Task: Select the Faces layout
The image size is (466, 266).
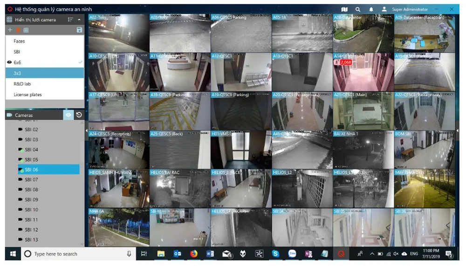Action: [45, 41]
